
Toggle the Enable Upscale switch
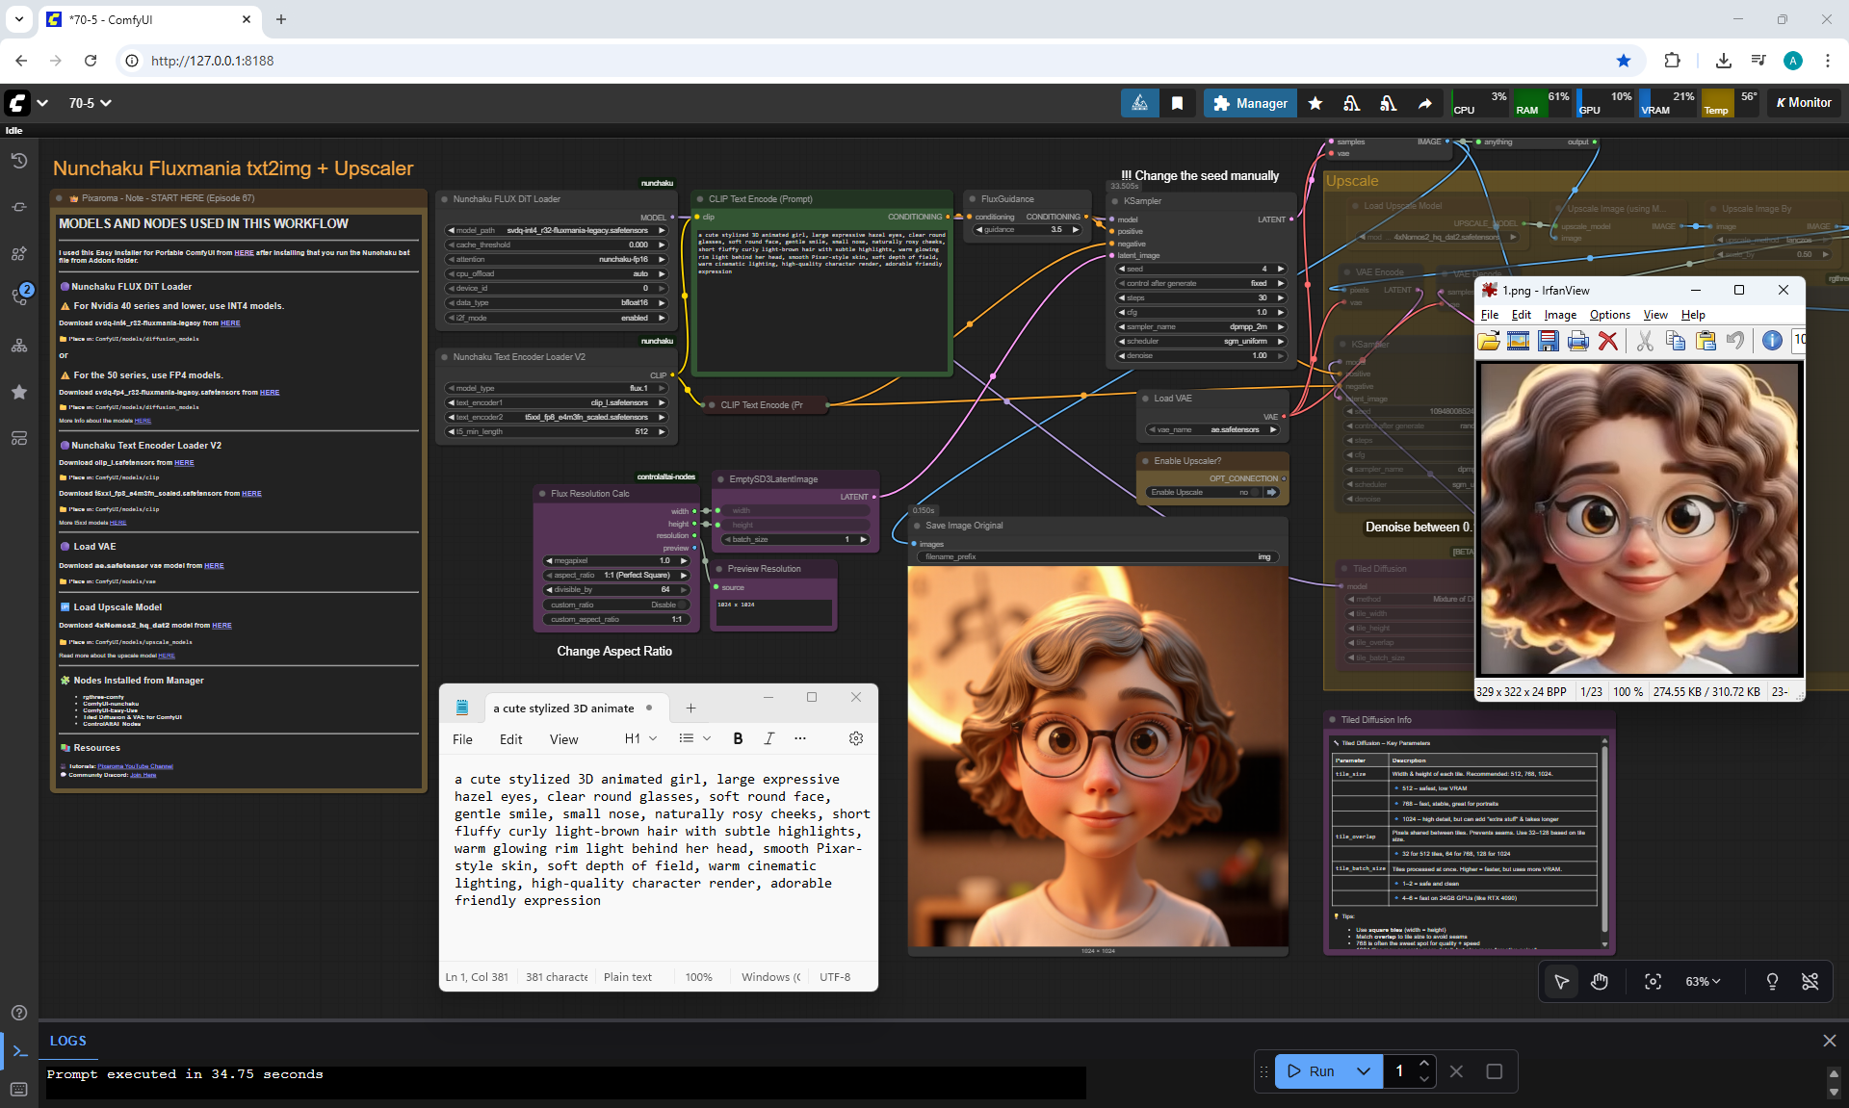[1257, 492]
